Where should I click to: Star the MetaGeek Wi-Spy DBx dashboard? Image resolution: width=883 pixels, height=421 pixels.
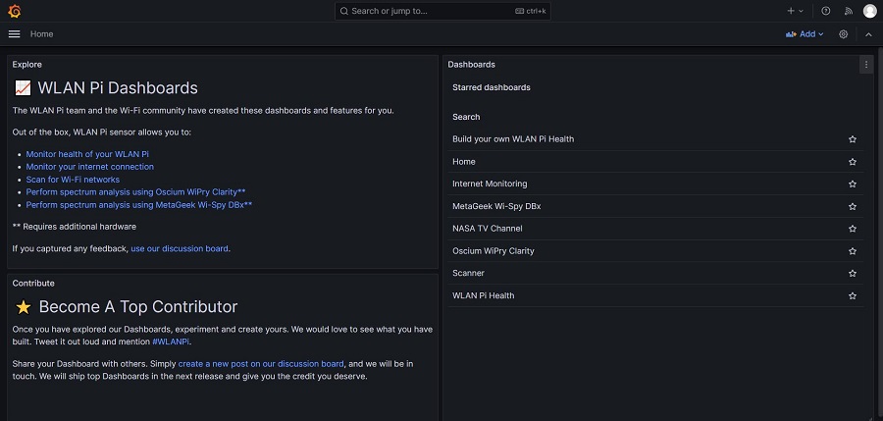tap(852, 206)
